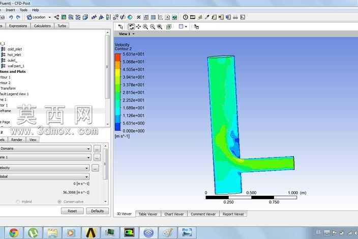Open the Insert menu
Image resolution: width=358 pixels, height=239 pixels.
click(x=10, y=10)
